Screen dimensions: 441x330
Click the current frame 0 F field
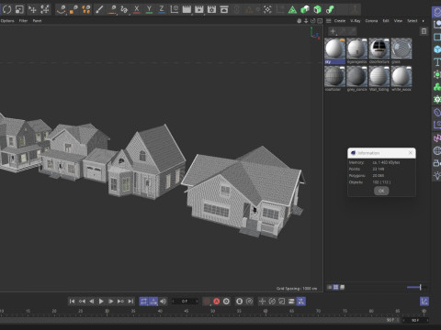click(185, 302)
